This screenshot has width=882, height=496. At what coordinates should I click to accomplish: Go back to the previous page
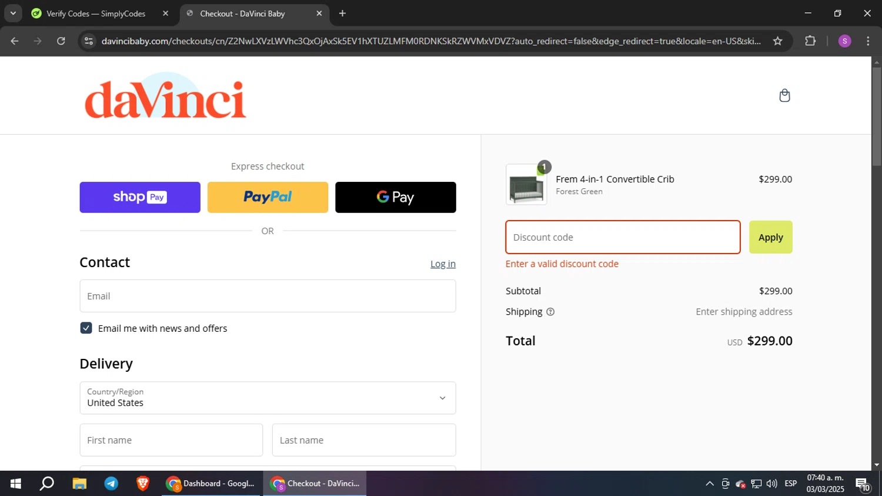pos(15,41)
